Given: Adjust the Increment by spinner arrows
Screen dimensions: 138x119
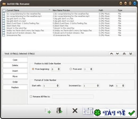Looking at the screenshot, I should tap(98, 86).
